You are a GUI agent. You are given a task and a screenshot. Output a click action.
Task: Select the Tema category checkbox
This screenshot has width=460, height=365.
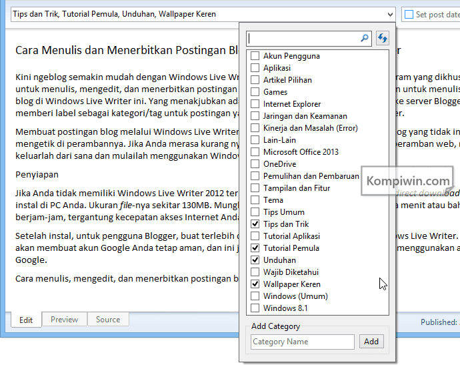tap(255, 200)
